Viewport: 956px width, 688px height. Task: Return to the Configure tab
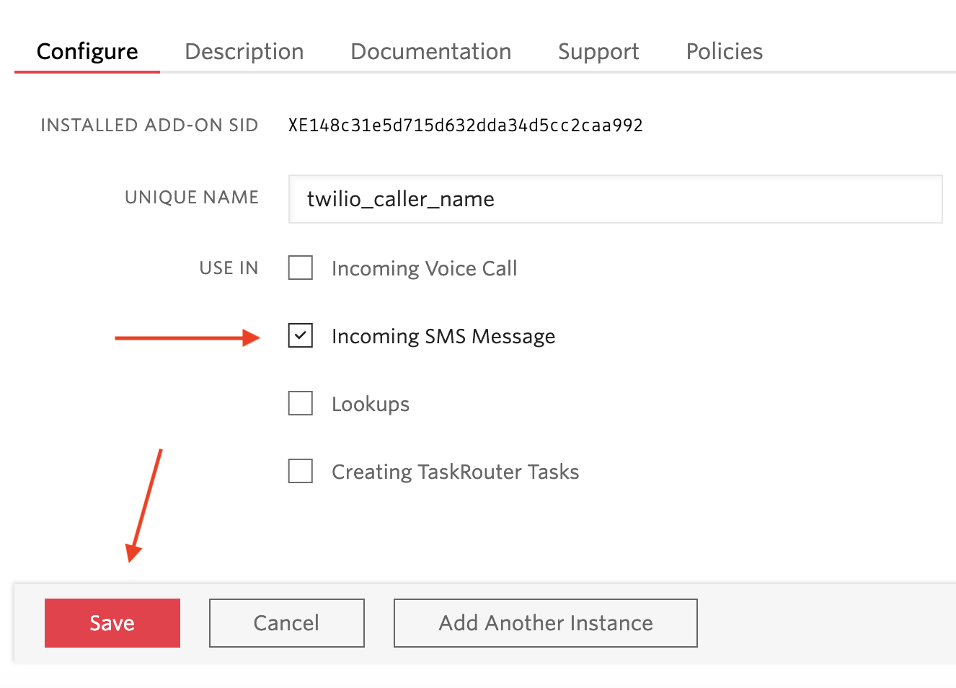[87, 51]
